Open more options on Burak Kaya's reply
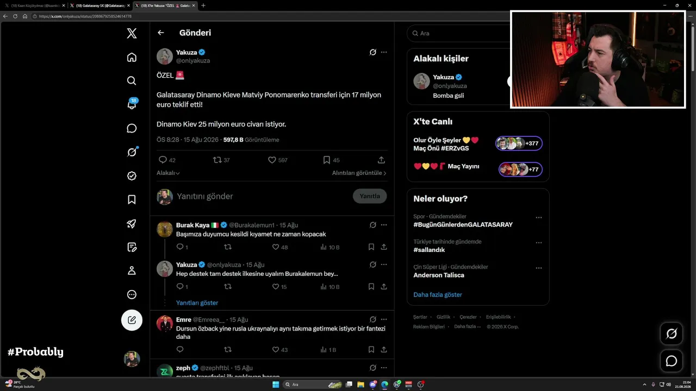 coord(384,225)
